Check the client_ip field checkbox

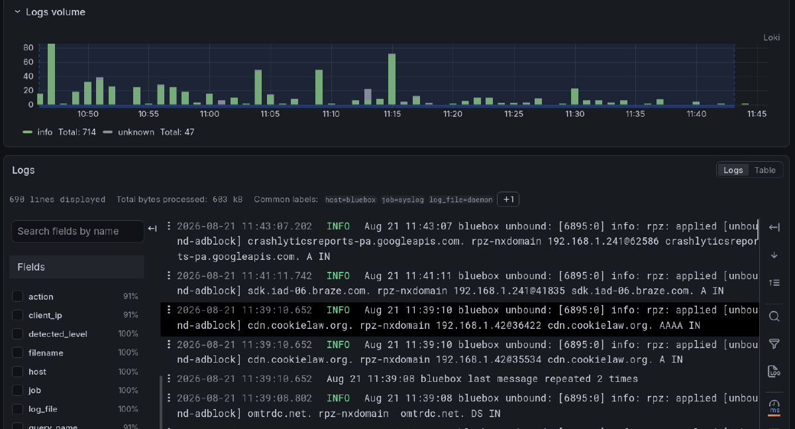point(17,315)
